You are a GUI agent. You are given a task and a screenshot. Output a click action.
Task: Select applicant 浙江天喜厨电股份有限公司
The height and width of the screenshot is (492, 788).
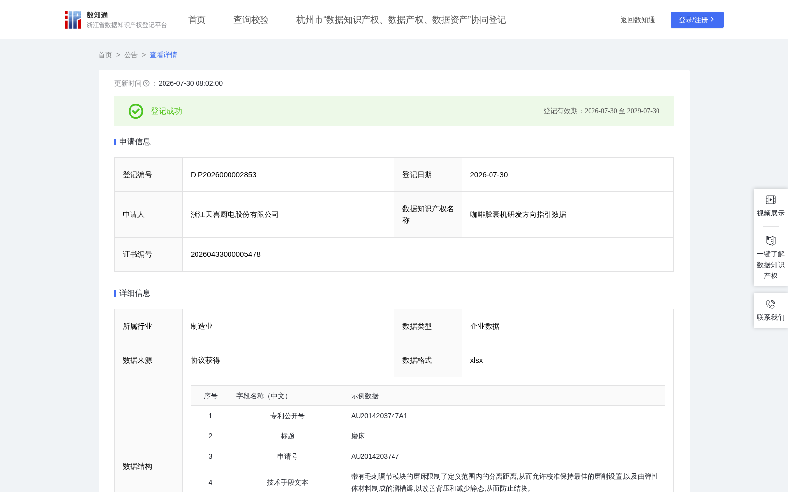(235, 215)
